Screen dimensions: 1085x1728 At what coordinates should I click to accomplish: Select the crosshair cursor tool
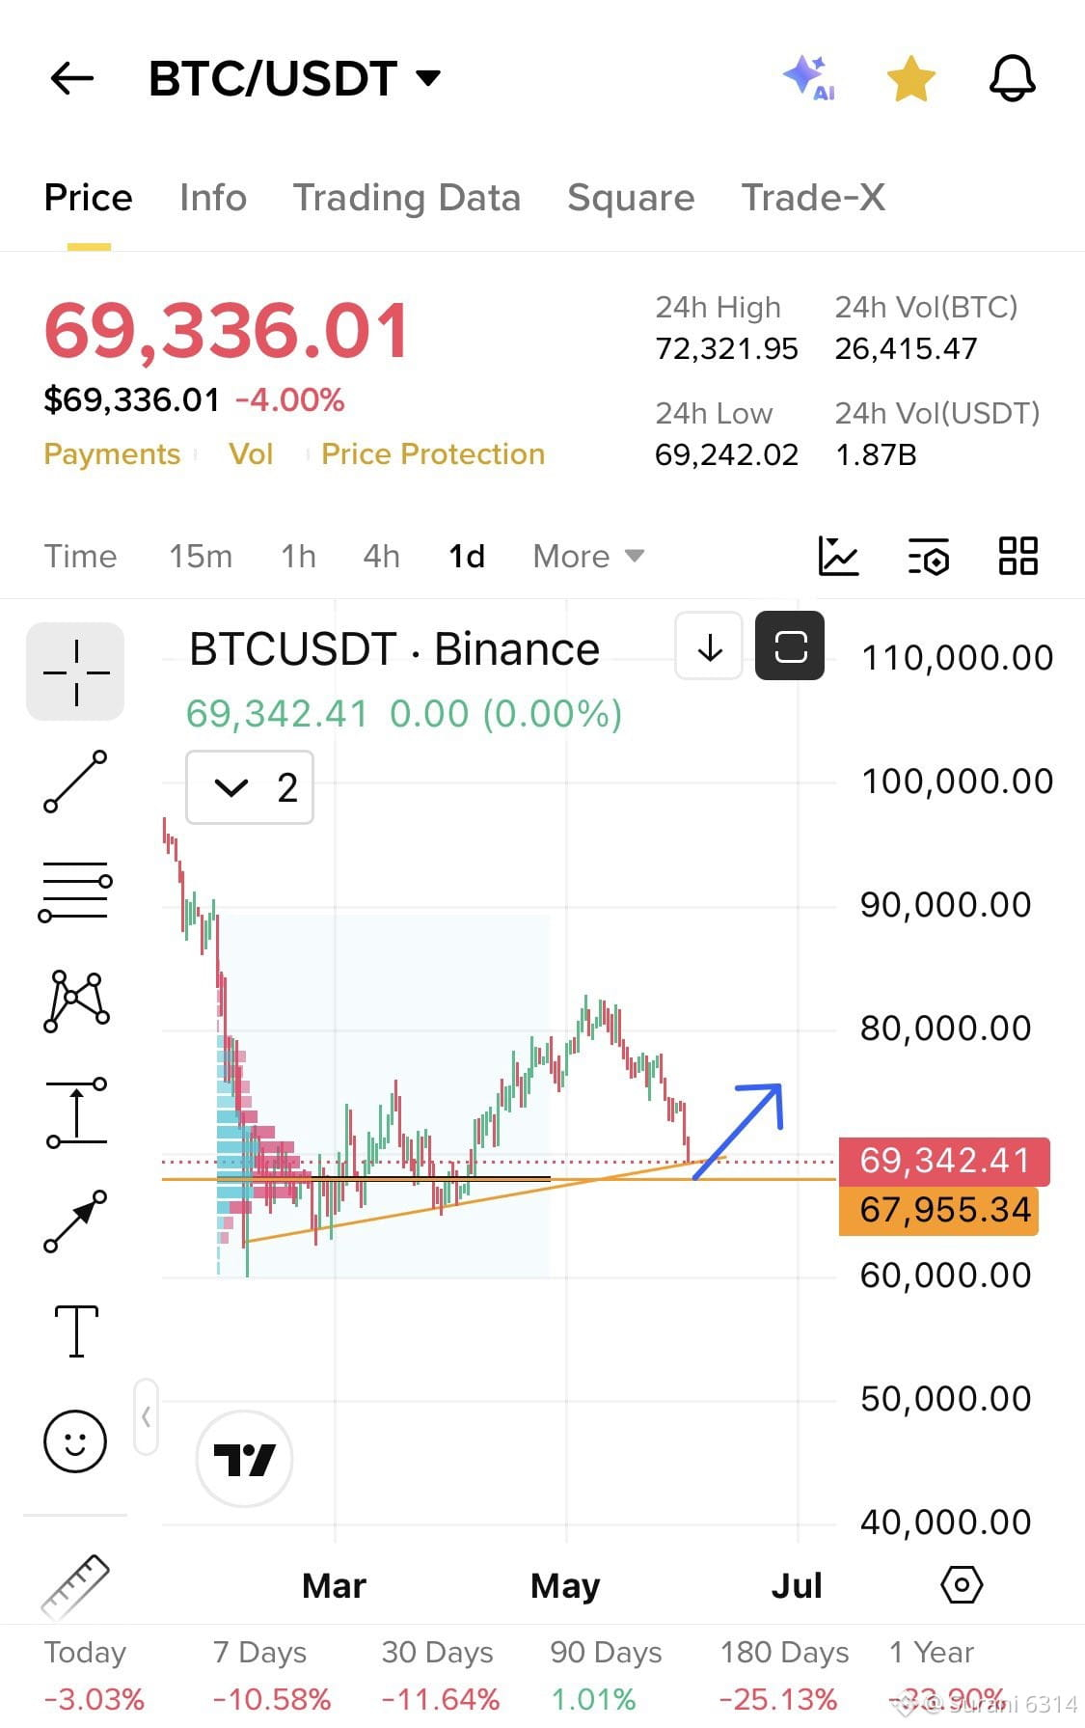click(75, 672)
